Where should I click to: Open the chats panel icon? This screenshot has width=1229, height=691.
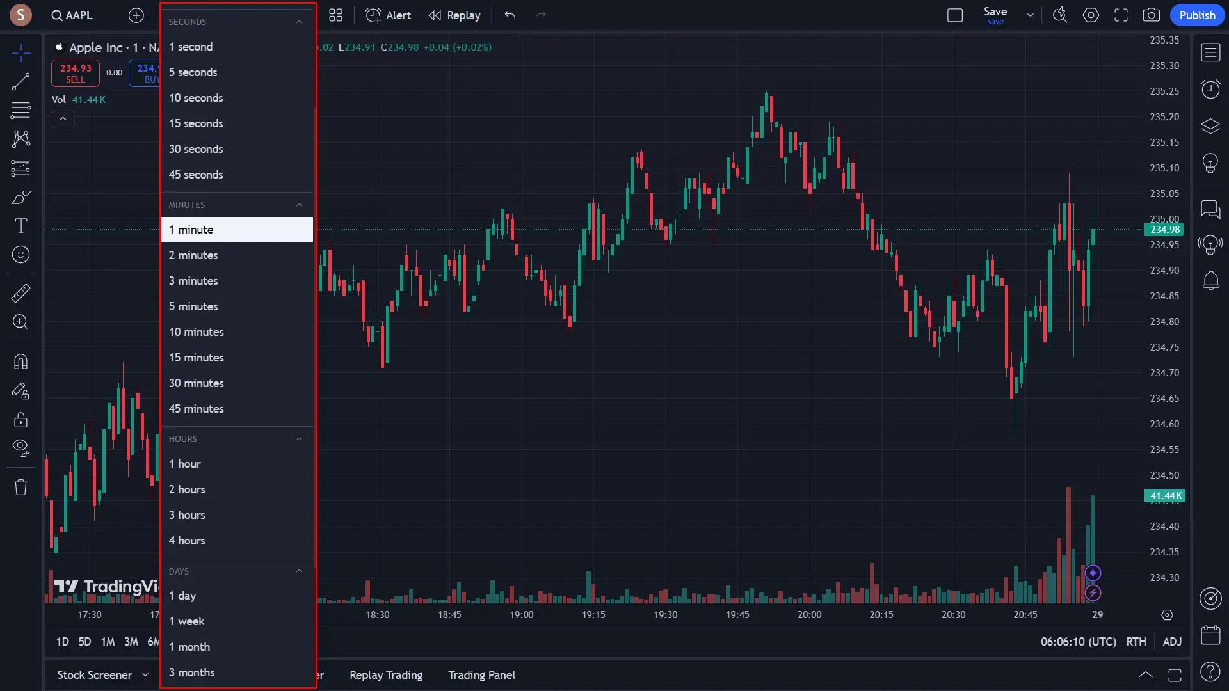click(1210, 209)
